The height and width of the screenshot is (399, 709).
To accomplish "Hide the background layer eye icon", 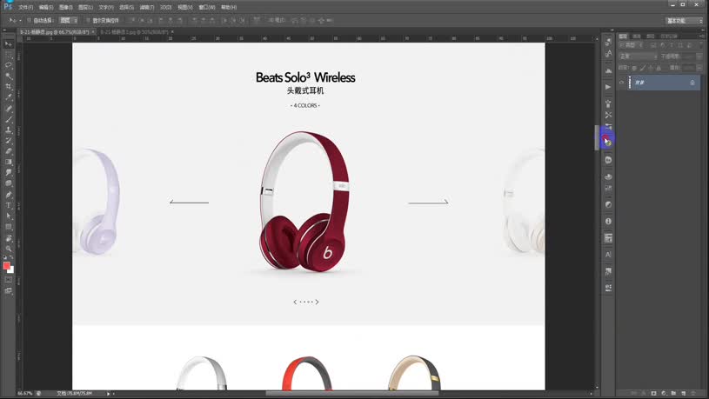I will (x=622, y=83).
